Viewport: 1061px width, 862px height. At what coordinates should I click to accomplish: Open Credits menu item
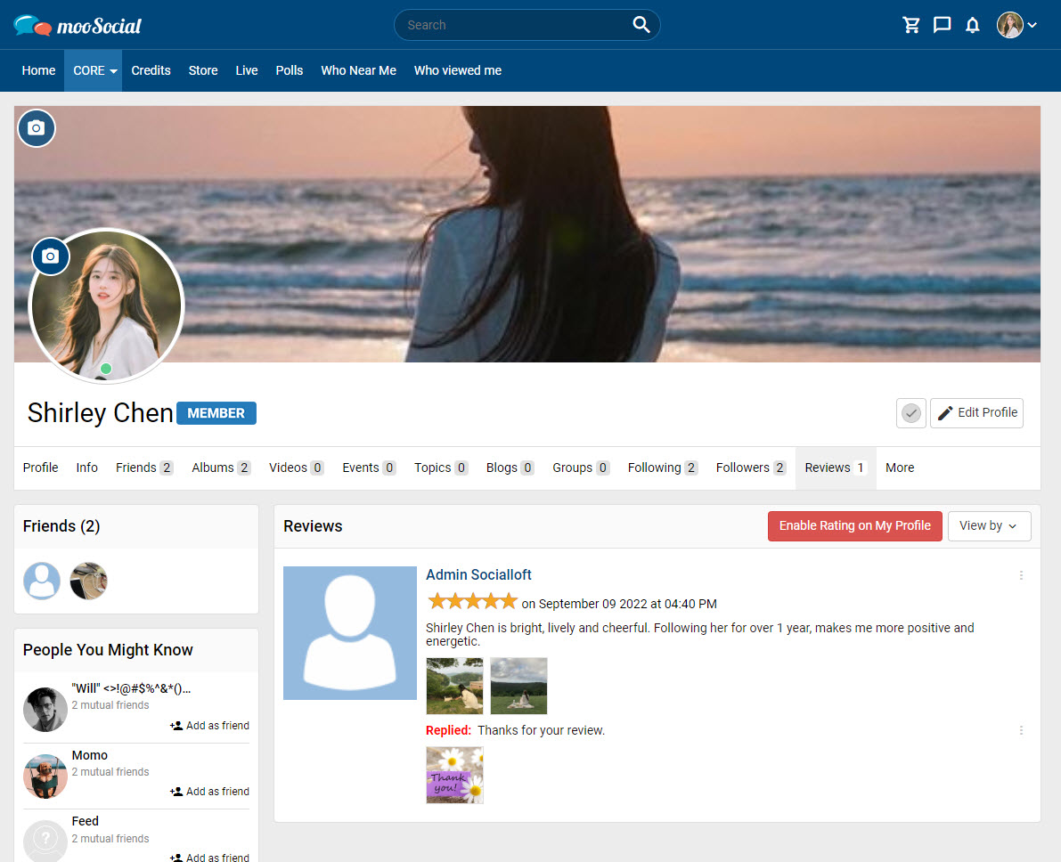pos(151,70)
